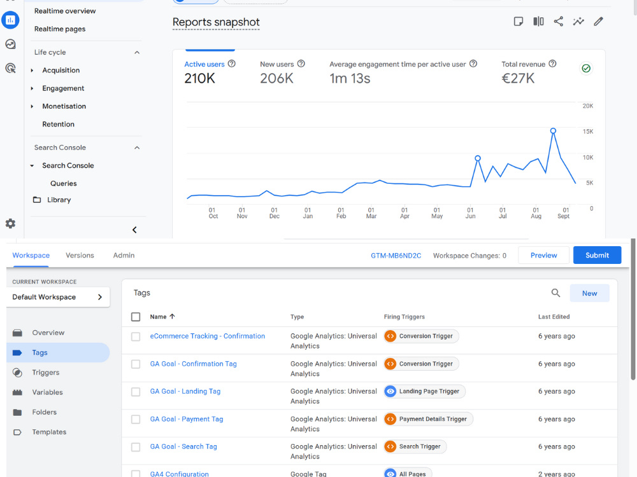Open Realtime pages report

[60, 29]
